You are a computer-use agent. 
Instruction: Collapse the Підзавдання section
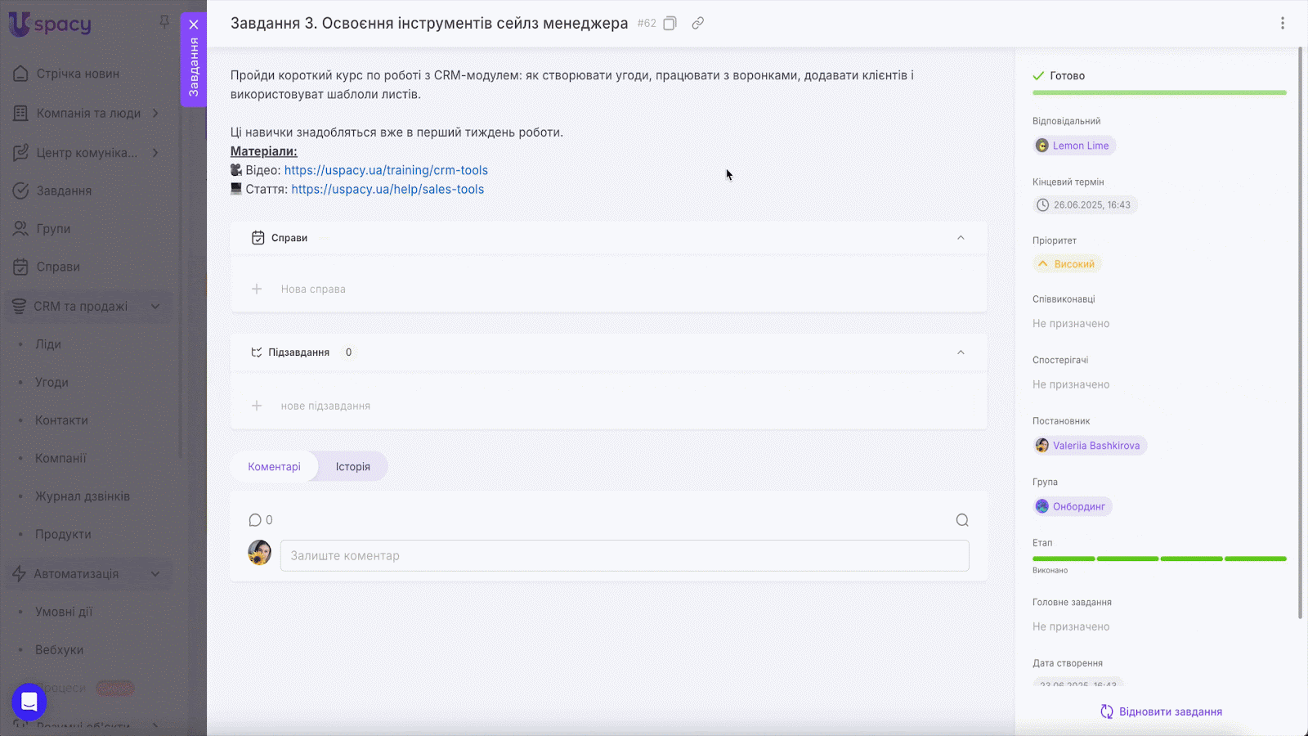(961, 352)
